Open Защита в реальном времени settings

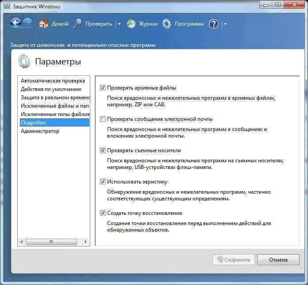(x=54, y=97)
